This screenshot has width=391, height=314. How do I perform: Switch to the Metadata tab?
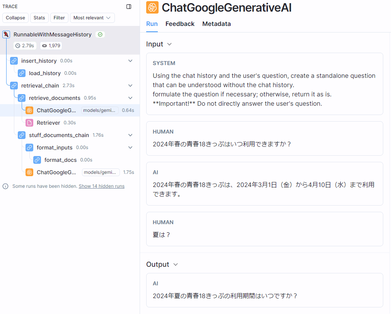[x=217, y=24]
